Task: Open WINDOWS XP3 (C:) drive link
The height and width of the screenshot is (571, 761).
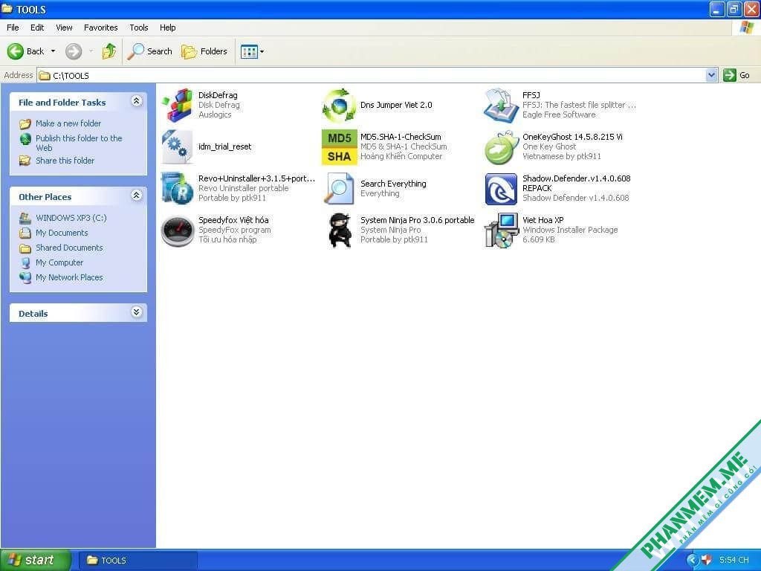Action: pos(71,218)
